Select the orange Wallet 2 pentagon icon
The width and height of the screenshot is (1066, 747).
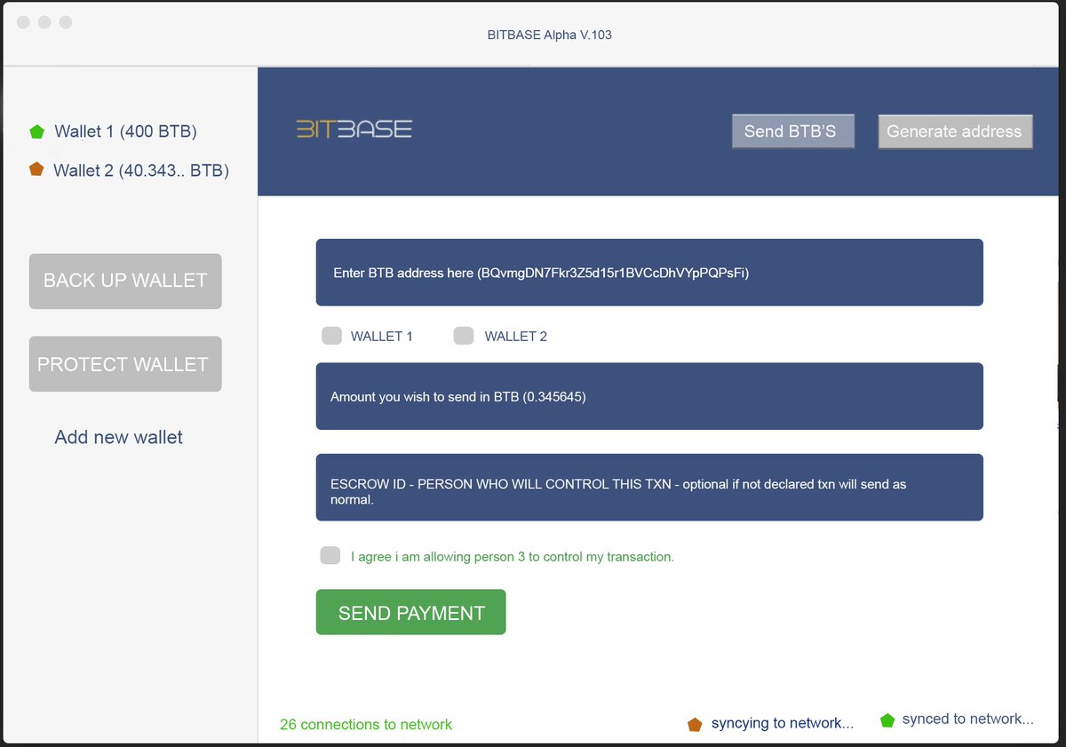tap(36, 169)
